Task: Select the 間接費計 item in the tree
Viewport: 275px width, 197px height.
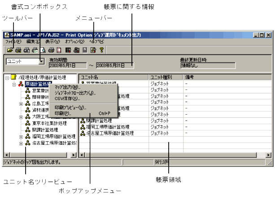Action: pos(40,97)
